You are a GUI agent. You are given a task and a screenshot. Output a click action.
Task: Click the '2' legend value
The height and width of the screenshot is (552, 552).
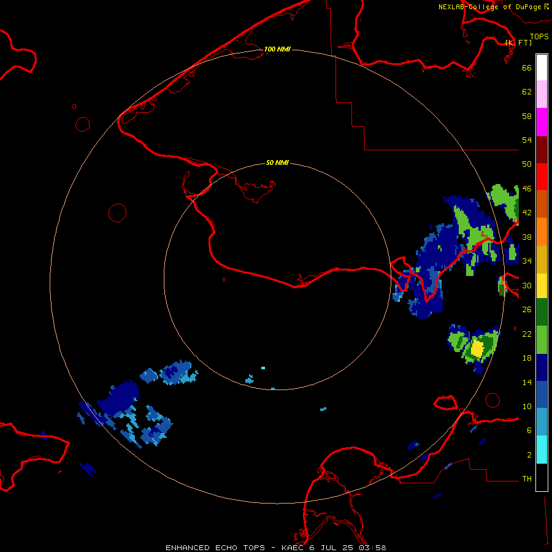(529, 455)
